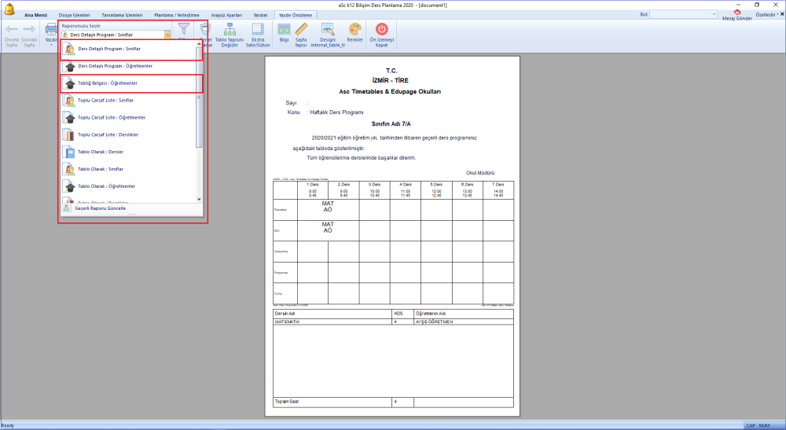This screenshot has width=786, height=430.
Task: Select Toplu Çarşaf Liste : Sınıflar entry
Action: point(129,101)
